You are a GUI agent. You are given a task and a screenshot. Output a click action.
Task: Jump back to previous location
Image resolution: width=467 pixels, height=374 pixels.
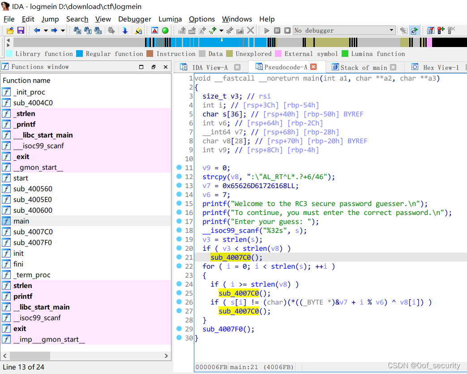click(36, 30)
